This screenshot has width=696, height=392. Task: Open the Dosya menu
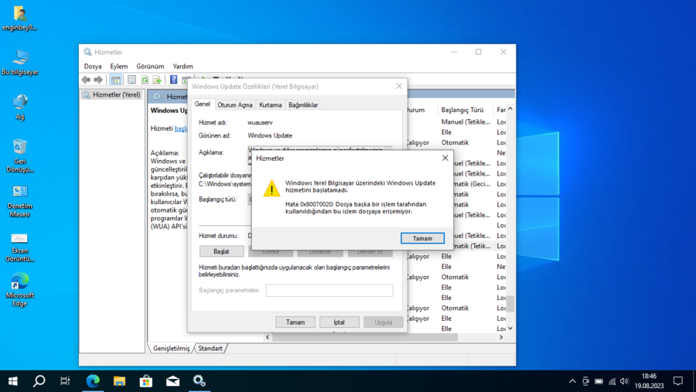click(x=93, y=66)
